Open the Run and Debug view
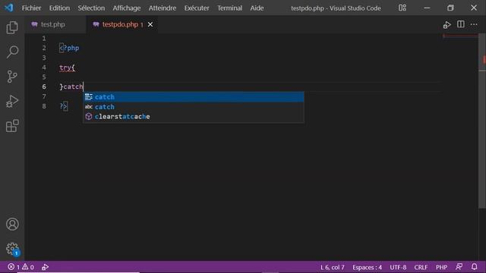 12,101
